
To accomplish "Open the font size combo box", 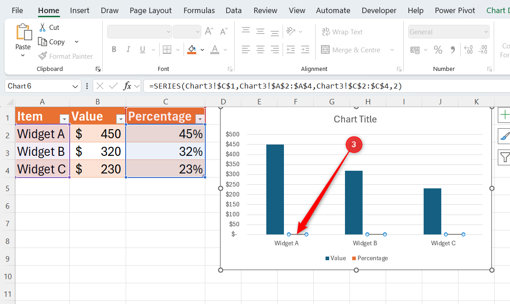I will pos(187,32).
